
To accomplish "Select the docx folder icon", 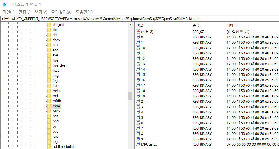I will pyautogui.click(x=49, y=40).
